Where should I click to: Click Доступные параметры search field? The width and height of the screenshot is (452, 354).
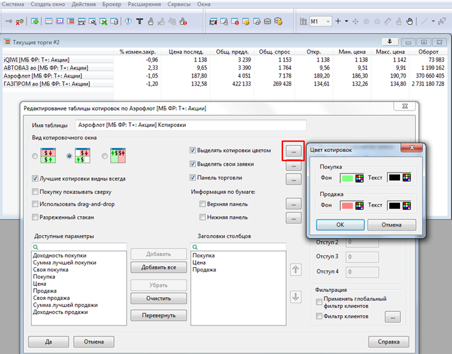pyautogui.click(x=79, y=247)
